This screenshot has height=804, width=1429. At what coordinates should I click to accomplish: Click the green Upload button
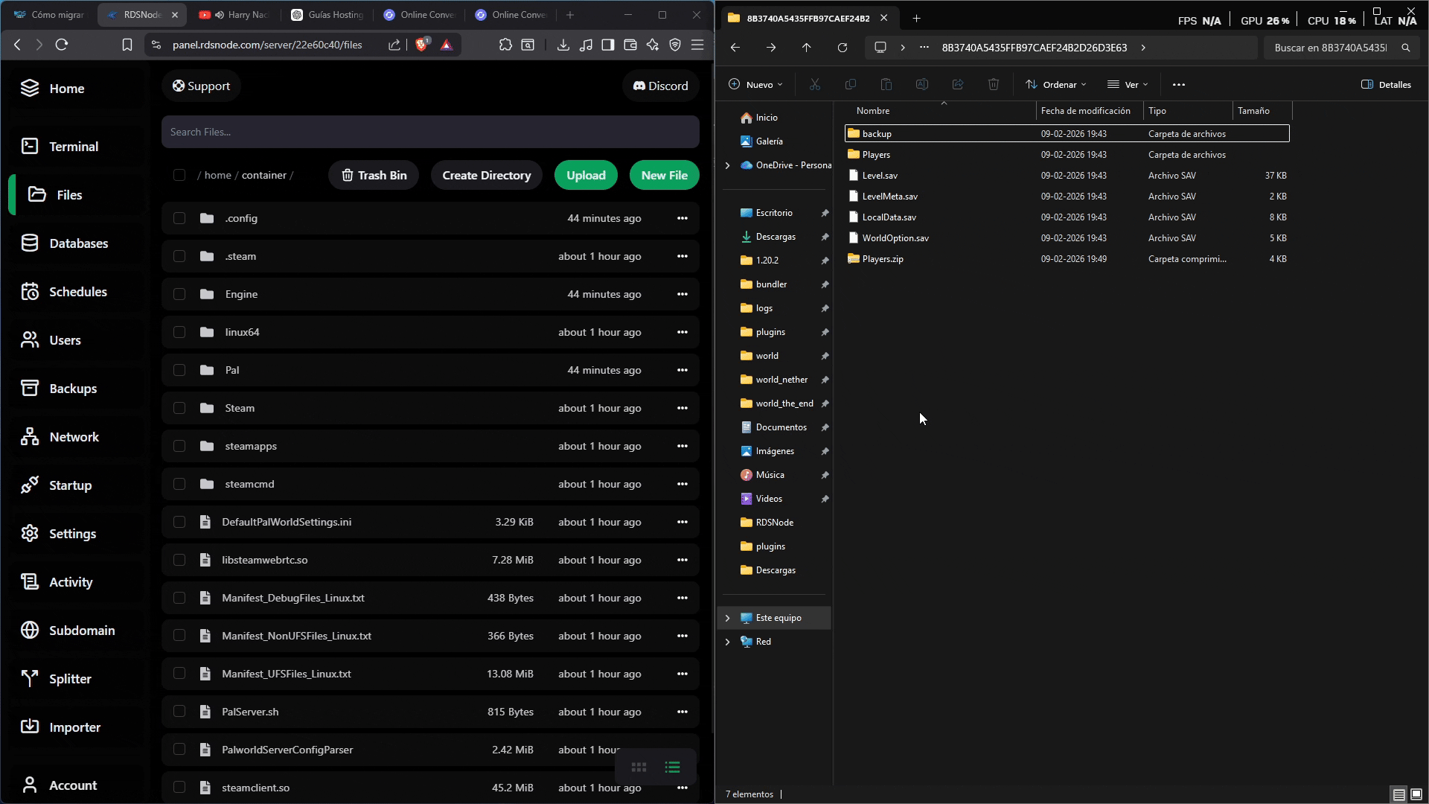coord(586,175)
